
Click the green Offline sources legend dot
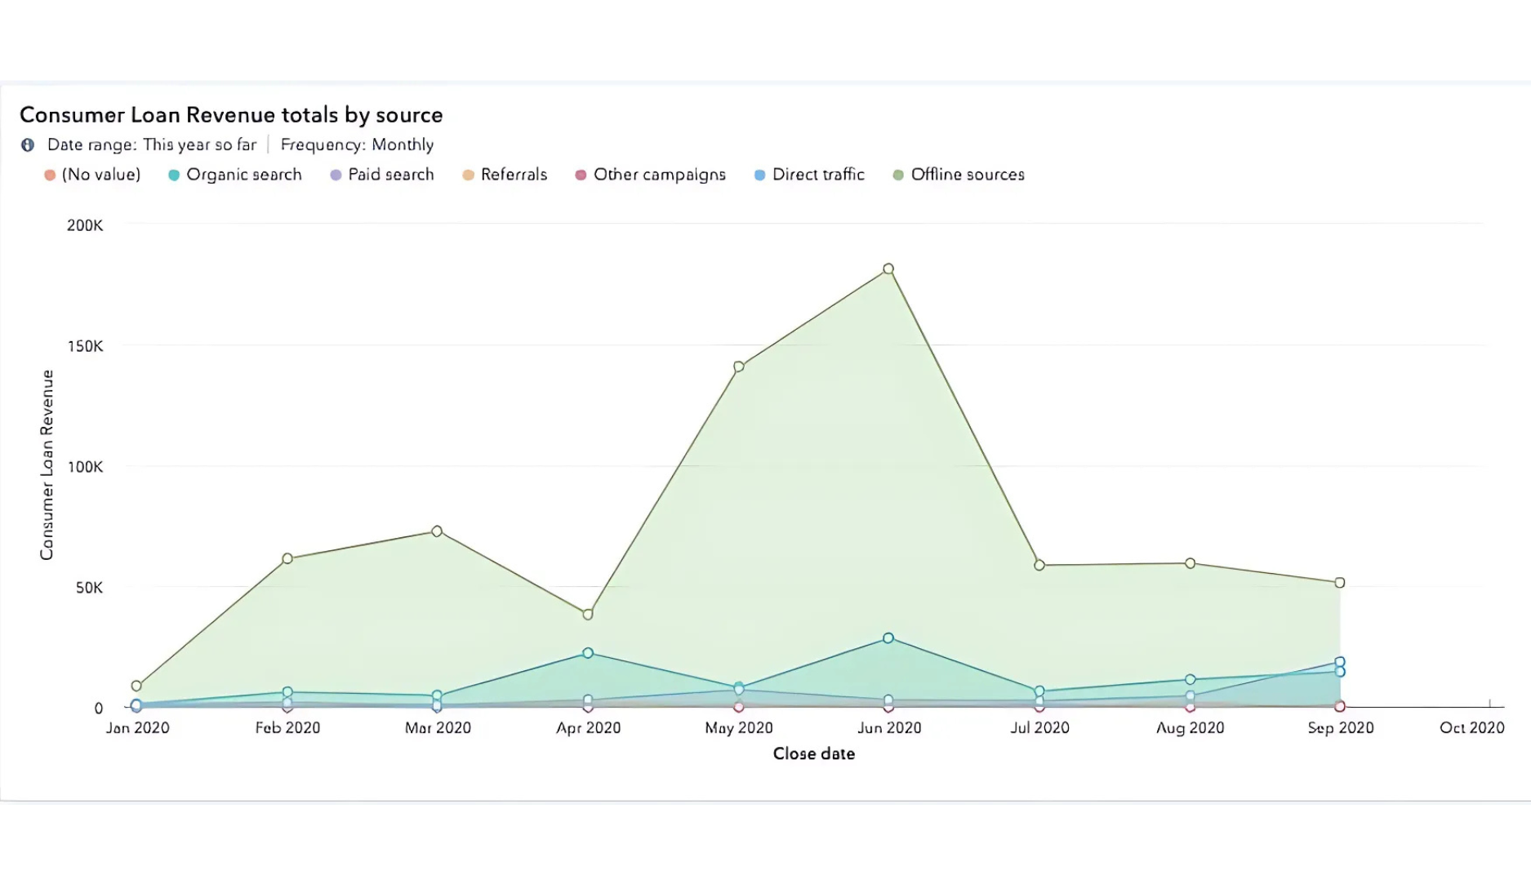click(x=898, y=175)
